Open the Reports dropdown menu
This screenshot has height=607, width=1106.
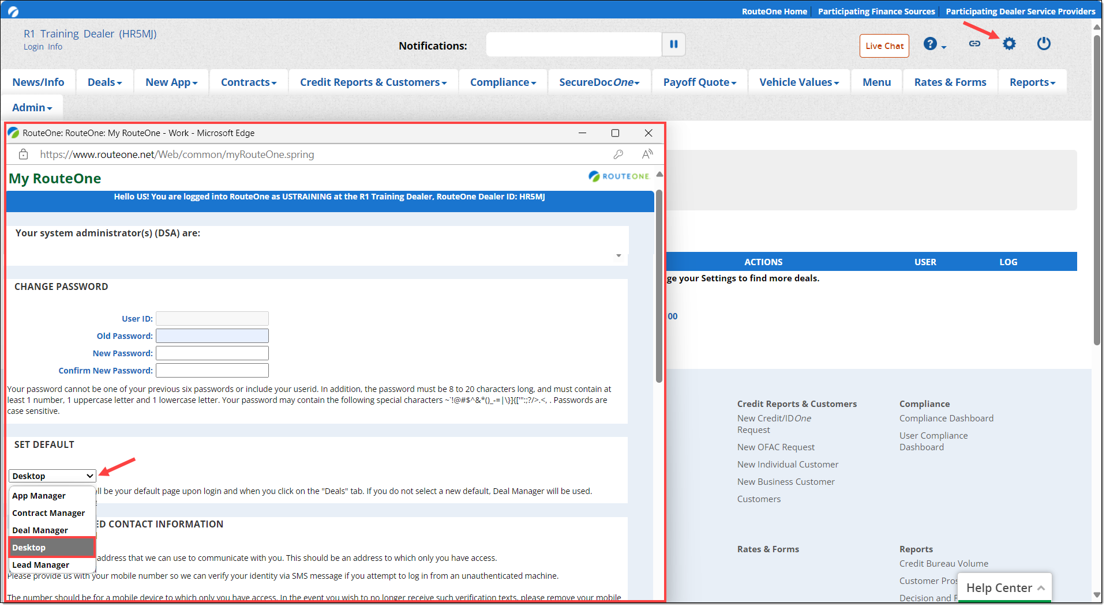click(x=1032, y=82)
